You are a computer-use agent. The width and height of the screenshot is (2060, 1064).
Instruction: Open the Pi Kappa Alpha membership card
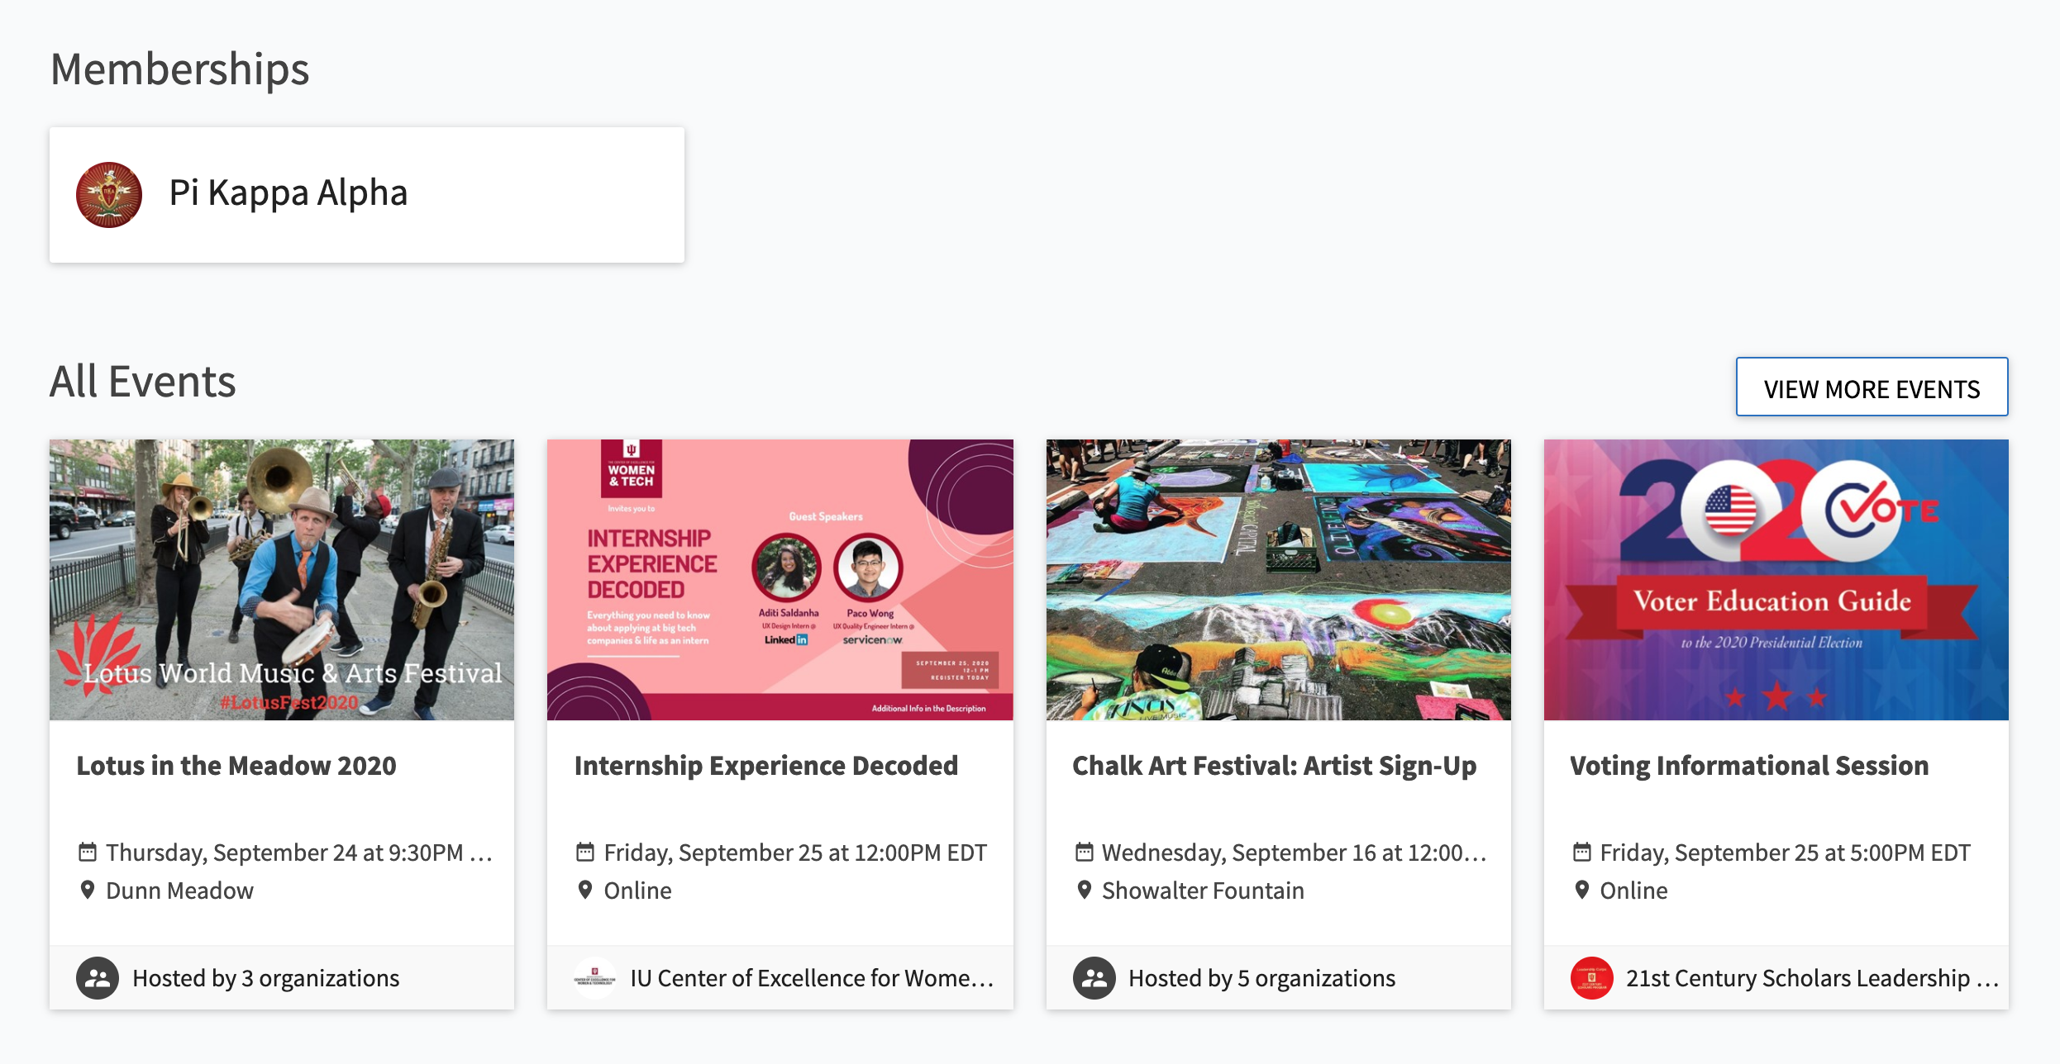(367, 195)
